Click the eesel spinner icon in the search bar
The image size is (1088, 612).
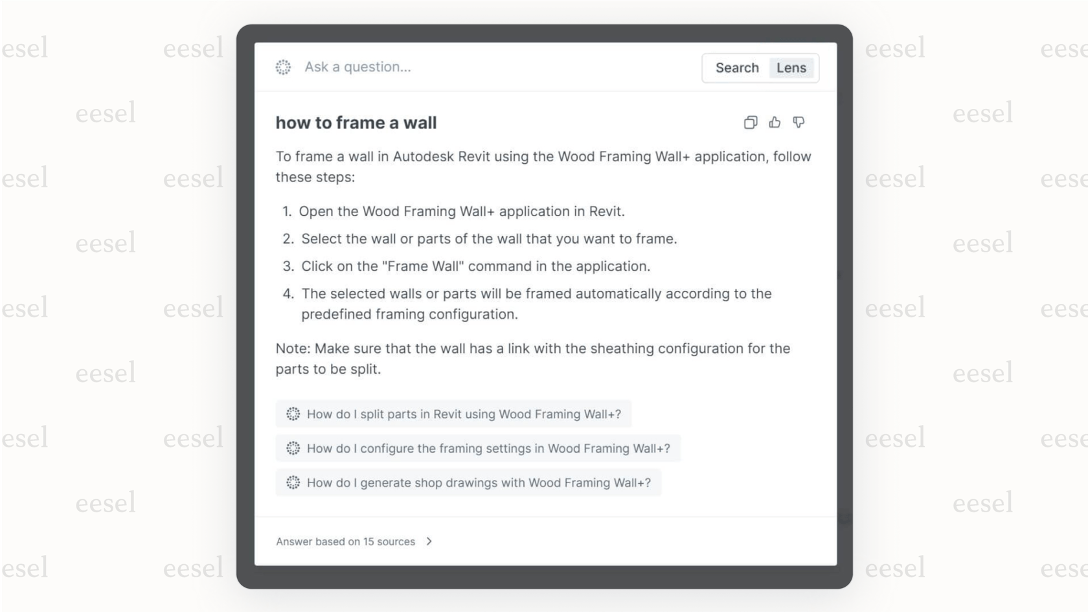pyautogui.click(x=283, y=67)
